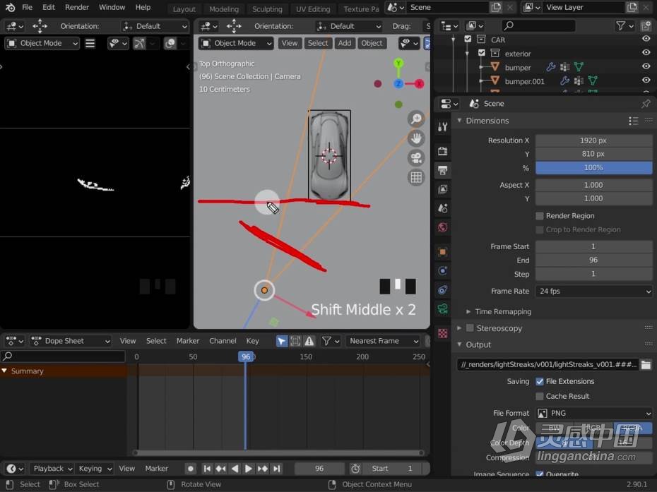Open the Object Data camera properties tab
Image resolution: width=657 pixels, height=492 pixels.
(x=442, y=309)
